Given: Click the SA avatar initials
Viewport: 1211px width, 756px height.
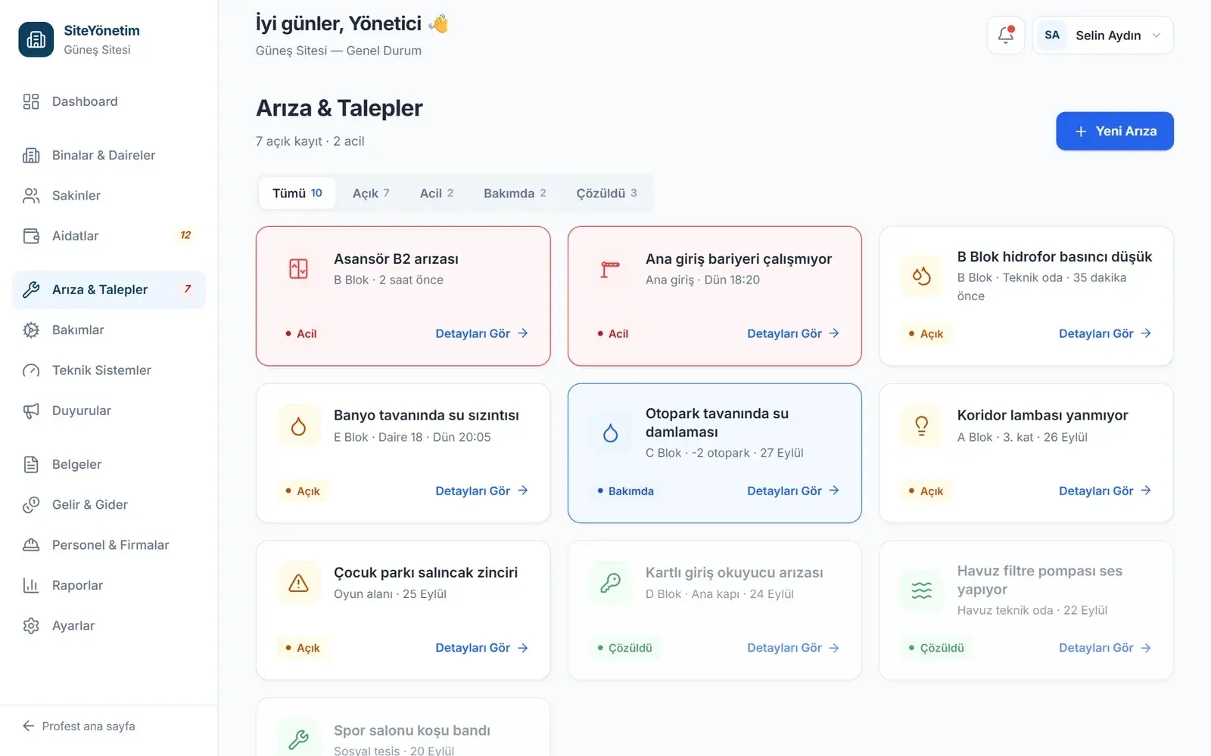Looking at the screenshot, I should point(1052,35).
